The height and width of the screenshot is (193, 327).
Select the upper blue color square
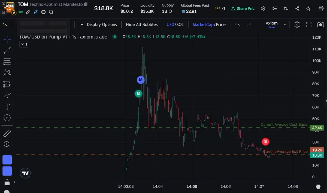pyautogui.click(x=7, y=160)
